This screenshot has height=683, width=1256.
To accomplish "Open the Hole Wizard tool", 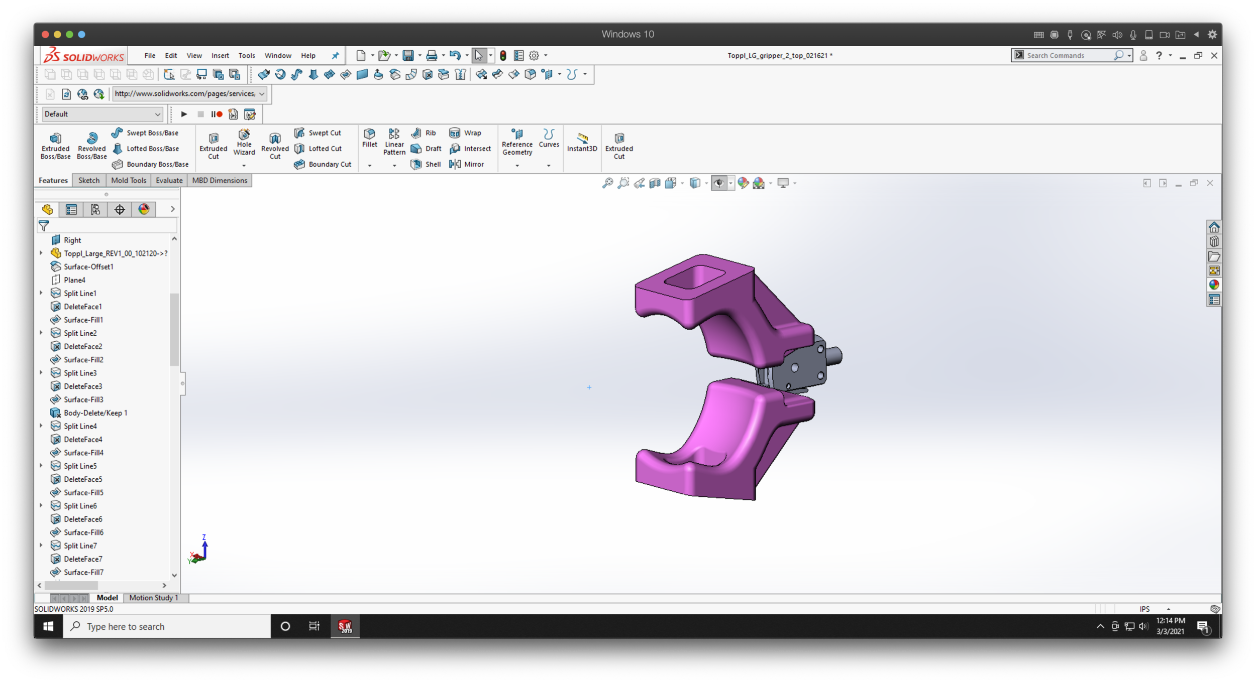I will (244, 142).
